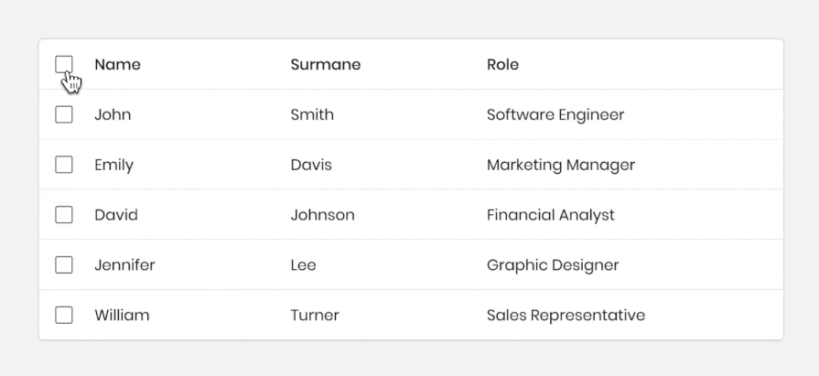Click the surname cell Smith
The height and width of the screenshot is (376, 819).
pos(312,114)
